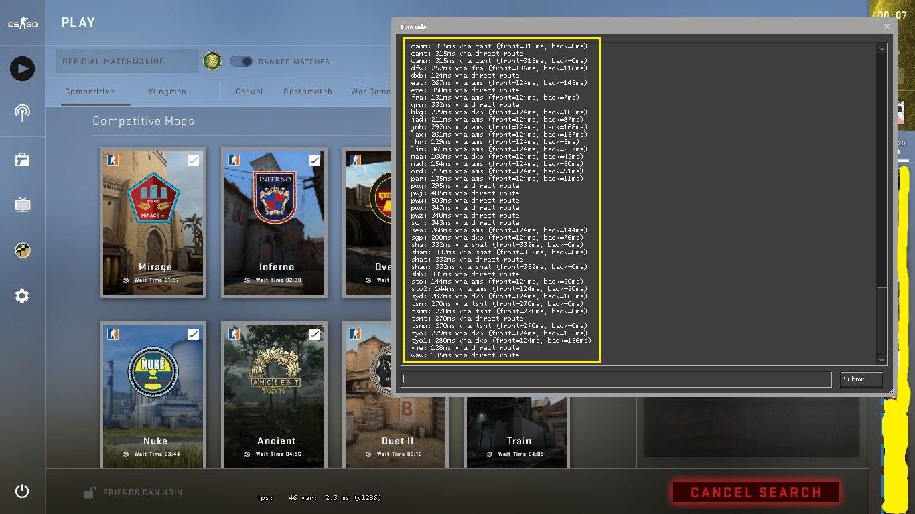Select the Train map name
915x514 pixels.
coord(519,441)
